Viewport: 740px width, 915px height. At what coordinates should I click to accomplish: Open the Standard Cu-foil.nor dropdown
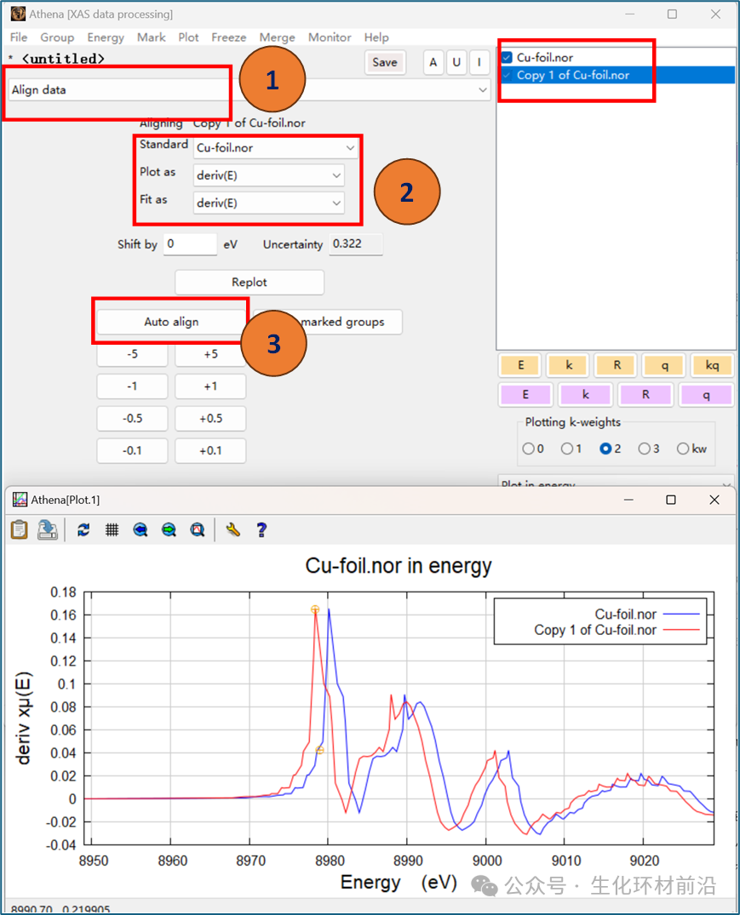(x=275, y=147)
